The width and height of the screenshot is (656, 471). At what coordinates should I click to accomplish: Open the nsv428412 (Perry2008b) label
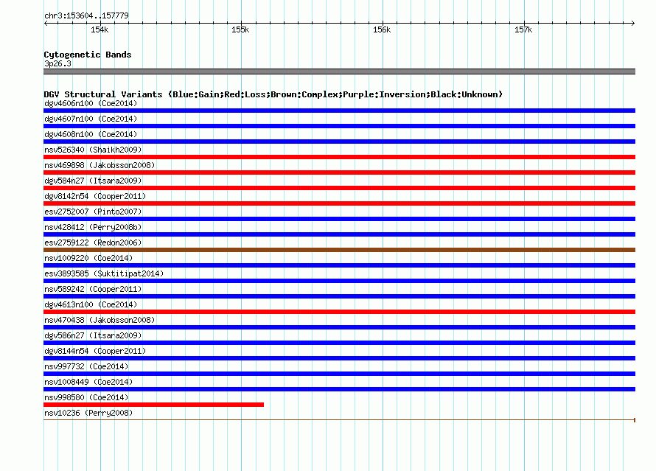point(93,227)
